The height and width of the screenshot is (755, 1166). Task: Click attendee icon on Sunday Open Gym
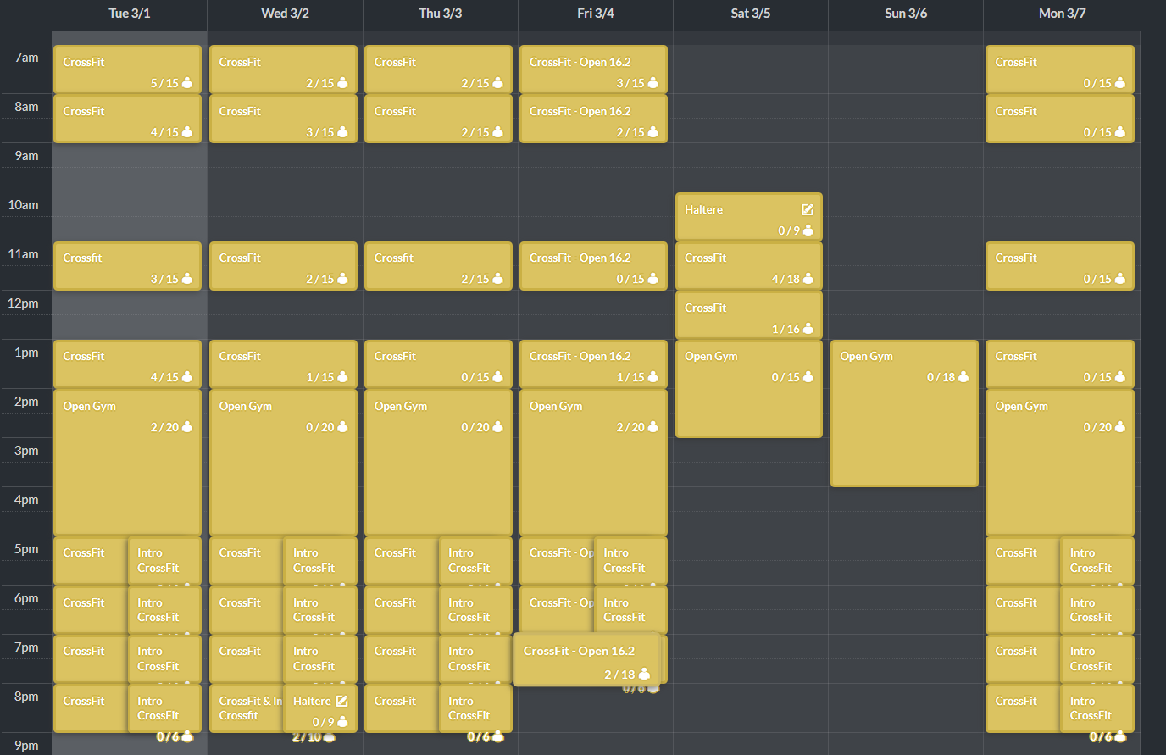point(963,377)
